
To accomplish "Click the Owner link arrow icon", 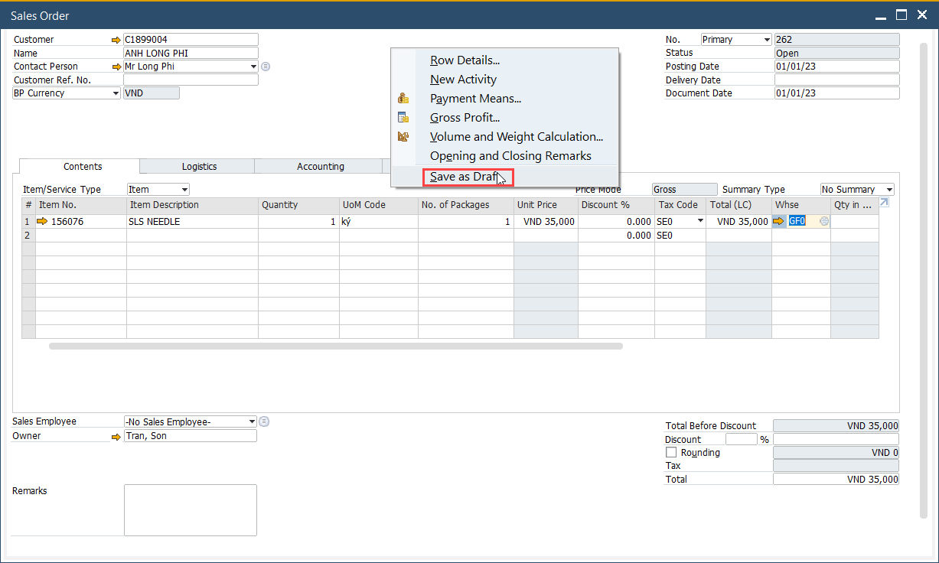I will coord(116,436).
